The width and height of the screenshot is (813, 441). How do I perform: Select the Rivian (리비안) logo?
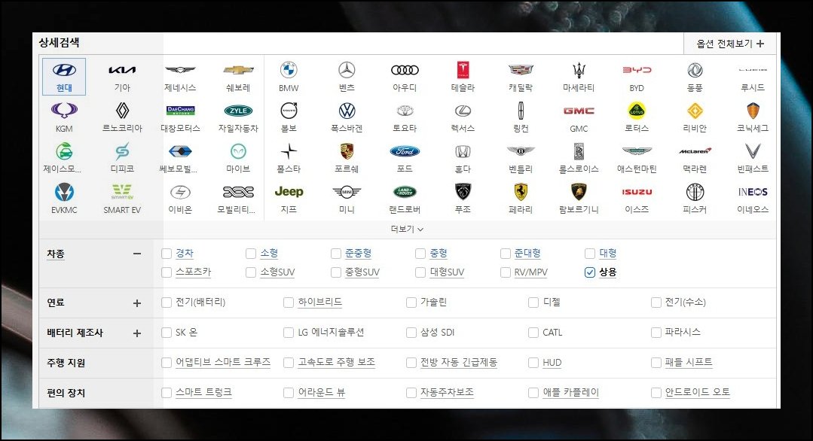(x=695, y=110)
